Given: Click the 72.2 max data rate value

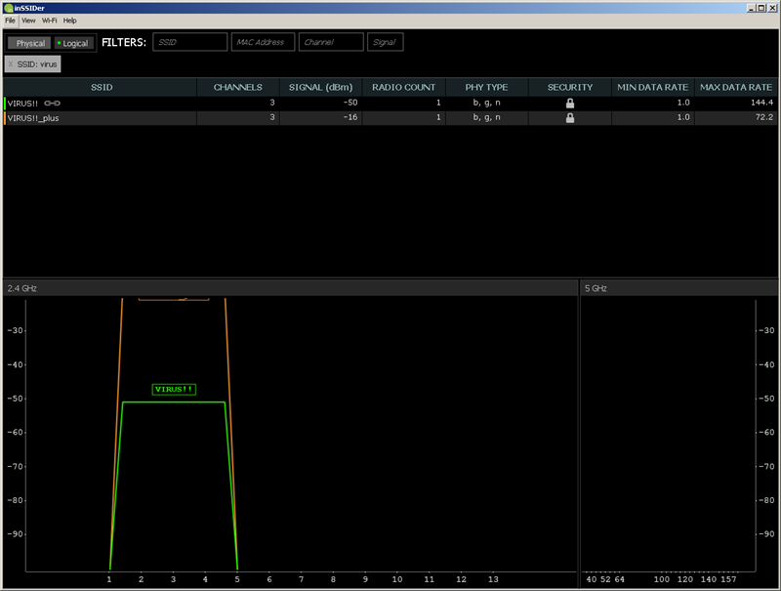Looking at the screenshot, I should [x=764, y=117].
